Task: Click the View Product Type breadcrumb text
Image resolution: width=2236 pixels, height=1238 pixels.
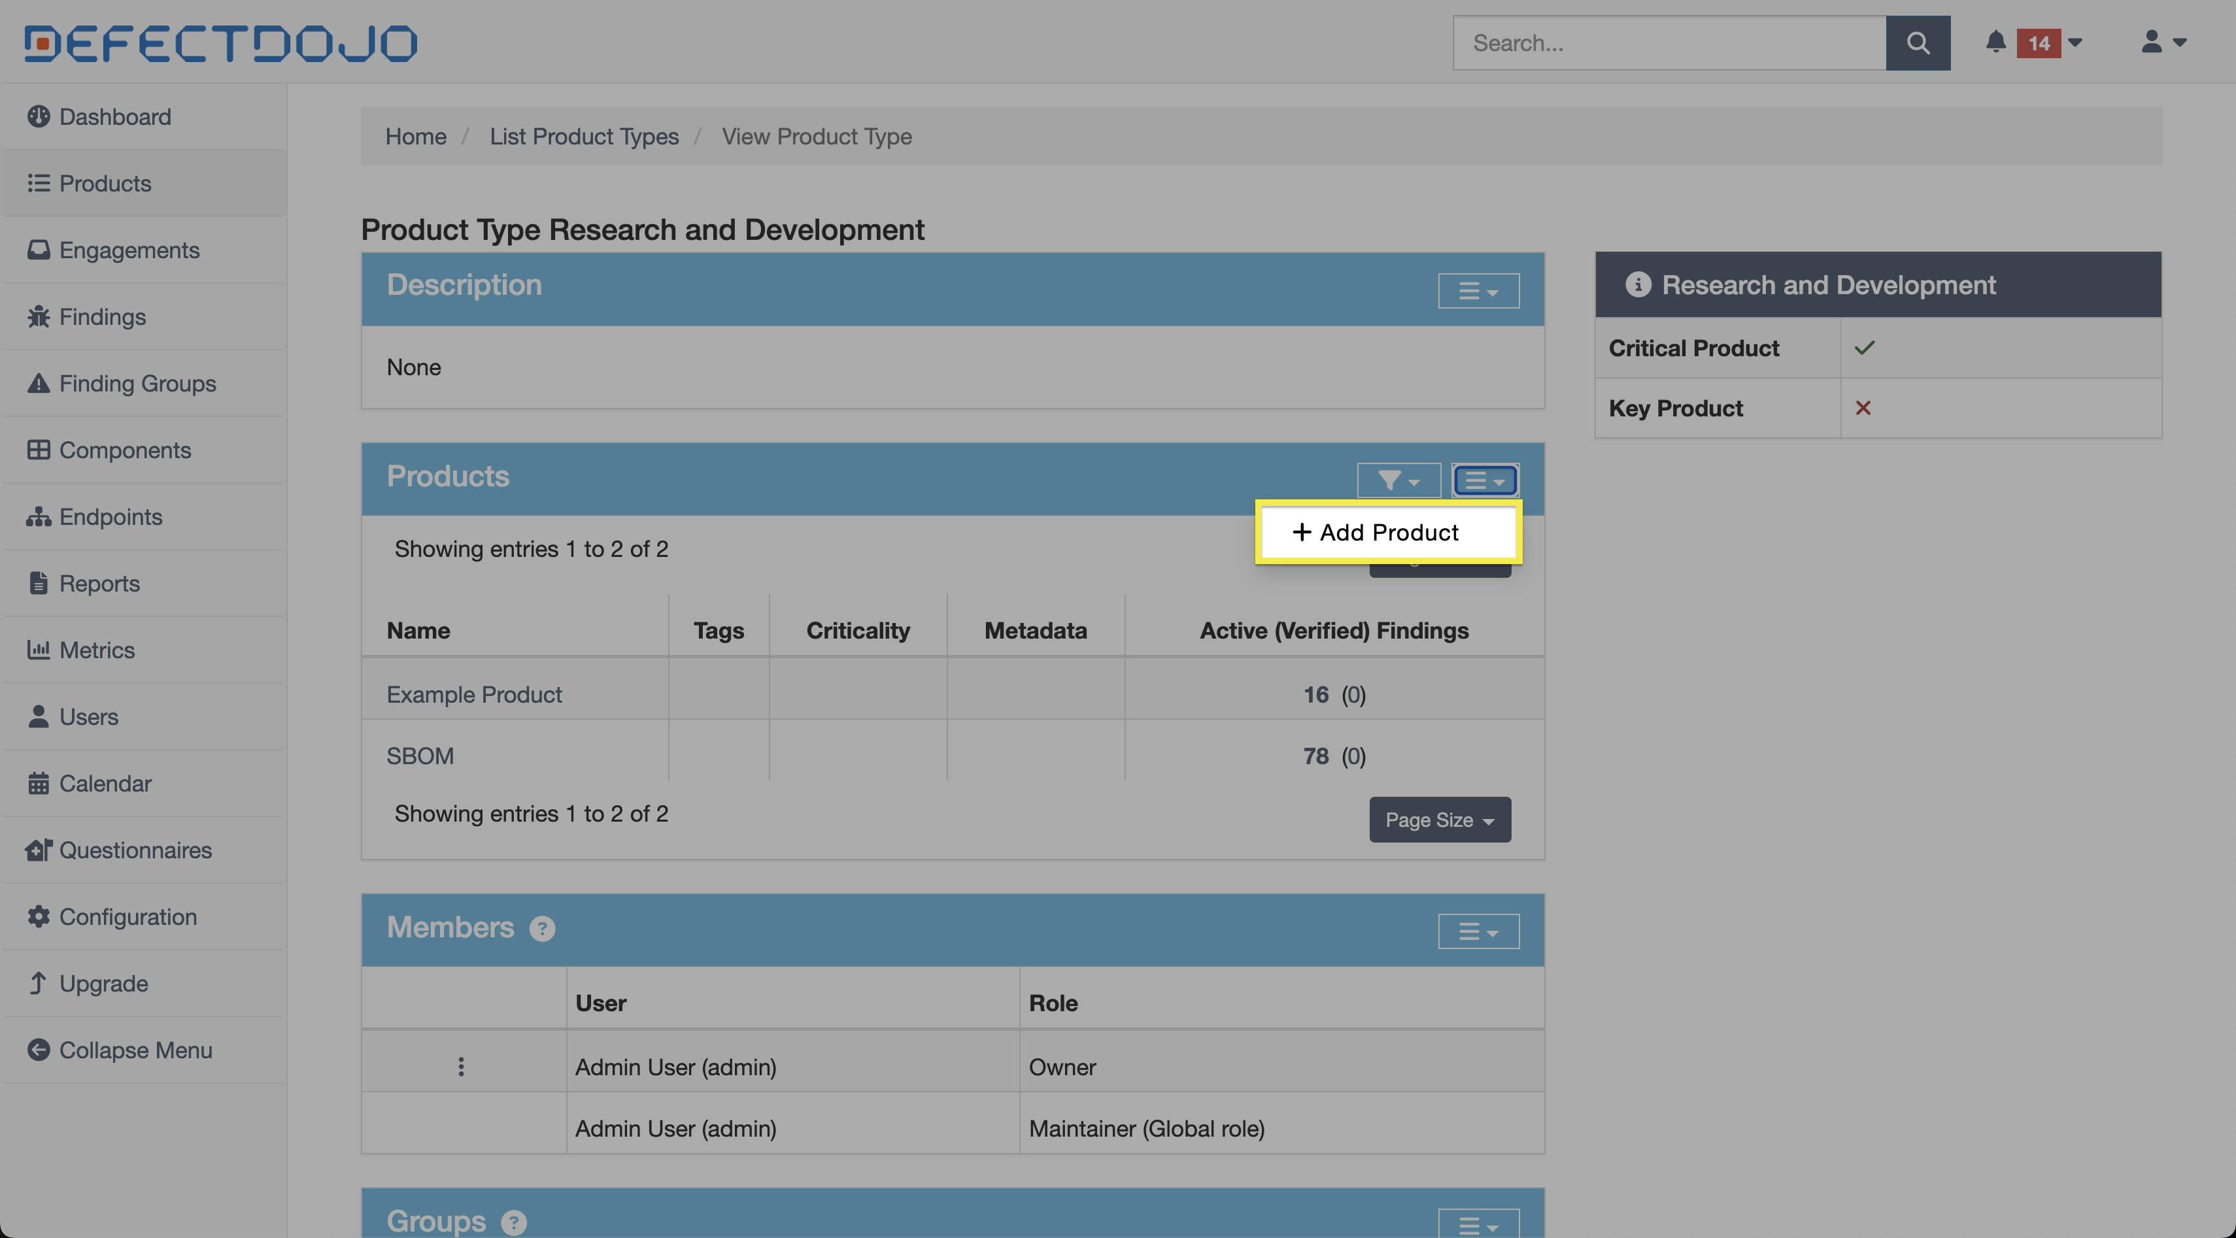Action: 817,136
